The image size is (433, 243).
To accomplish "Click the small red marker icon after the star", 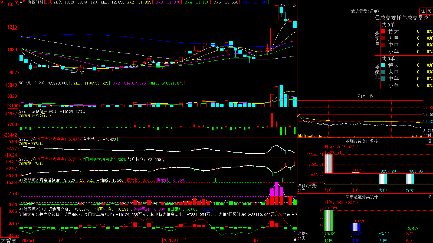I will (x=24, y=2).
